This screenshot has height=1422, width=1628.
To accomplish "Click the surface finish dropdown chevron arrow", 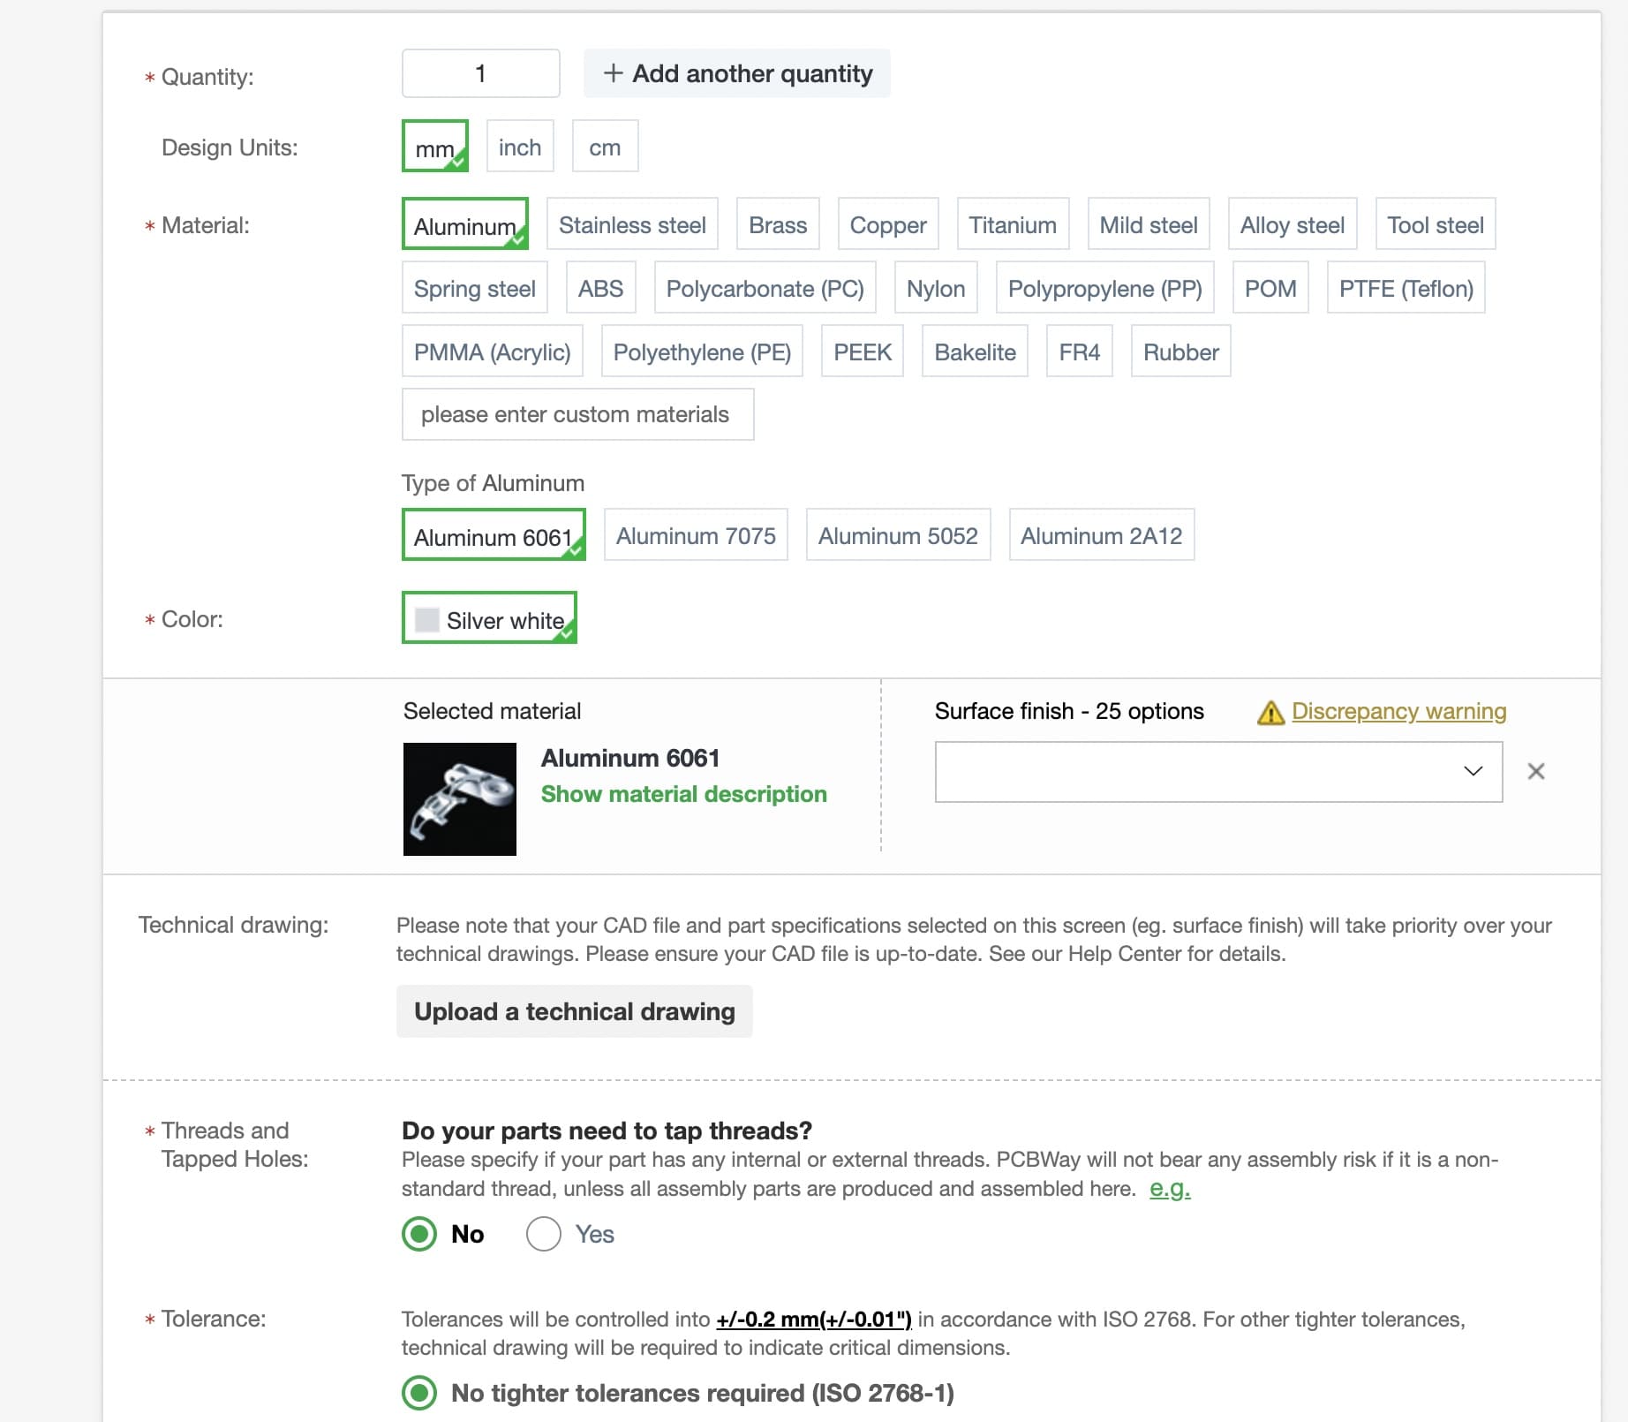I will coord(1473,771).
